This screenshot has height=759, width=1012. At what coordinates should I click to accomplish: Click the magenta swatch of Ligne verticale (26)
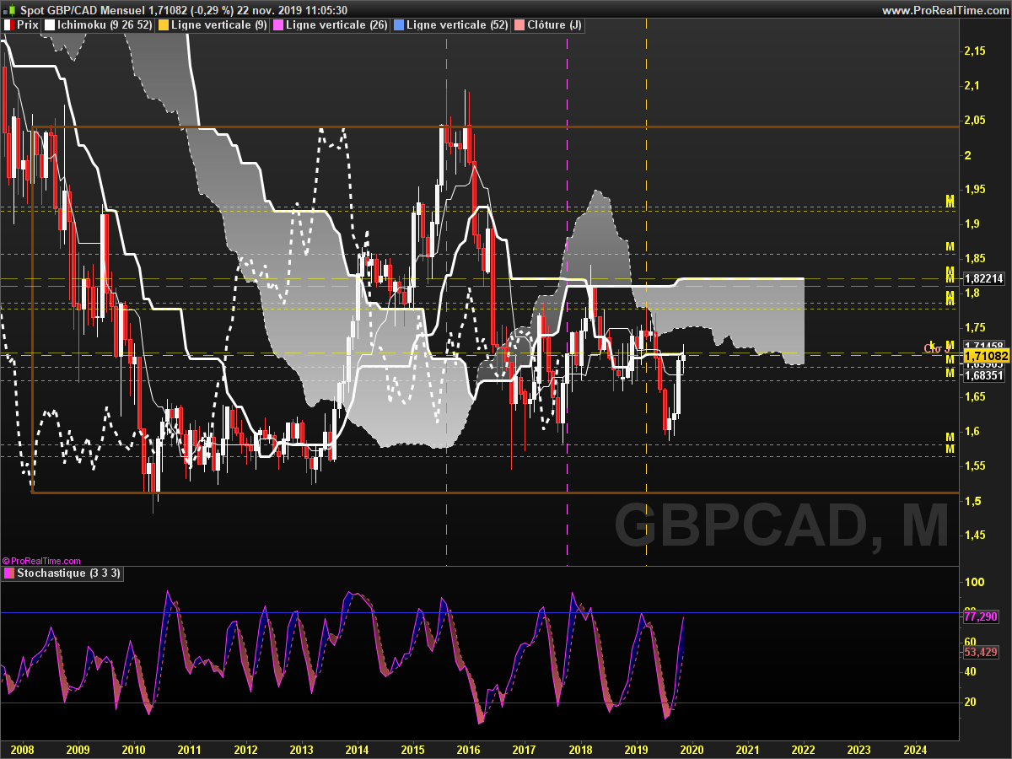tap(278, 25)
